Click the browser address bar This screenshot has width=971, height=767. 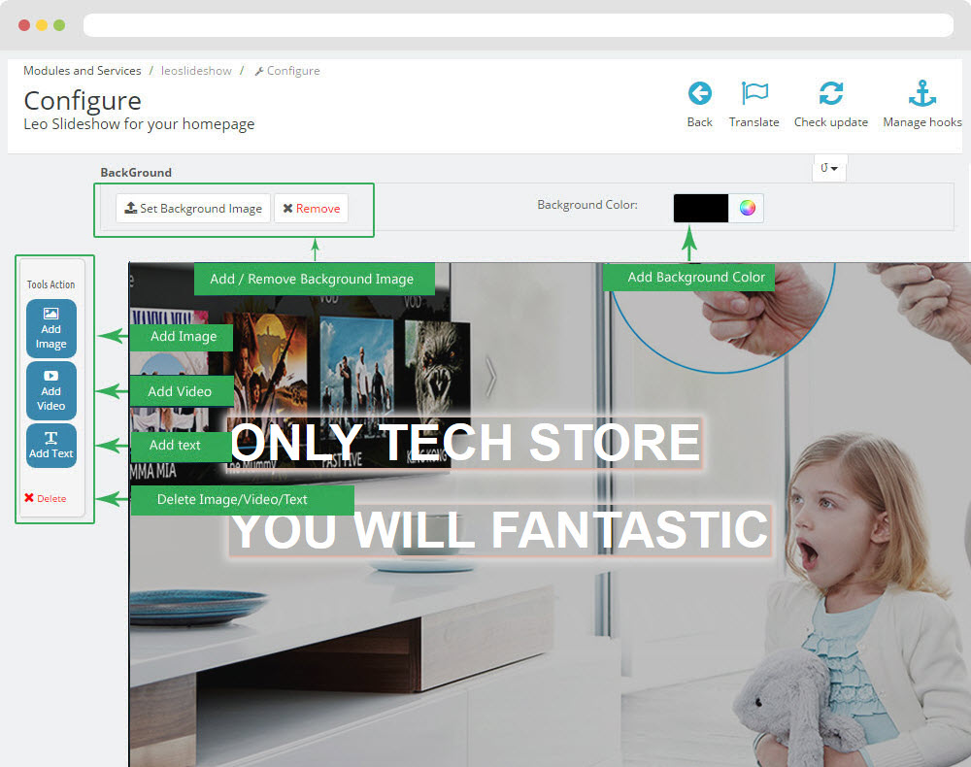click(x=519, y=25)
